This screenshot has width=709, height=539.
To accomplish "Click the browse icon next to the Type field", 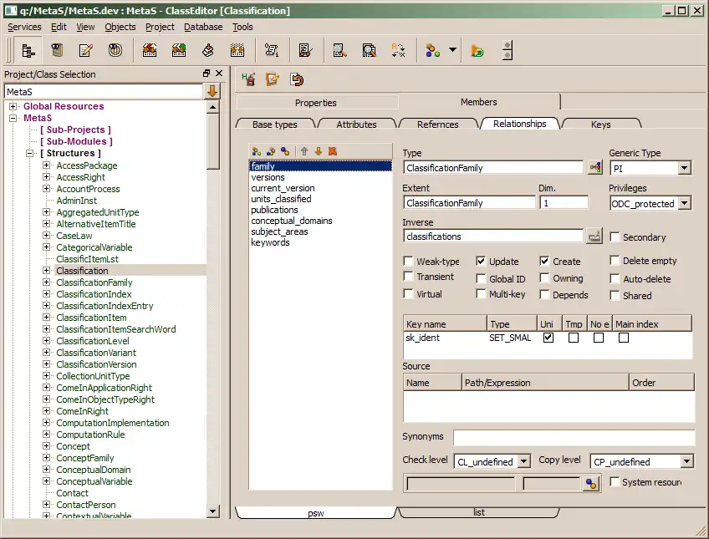I will [x=594, y=167].
